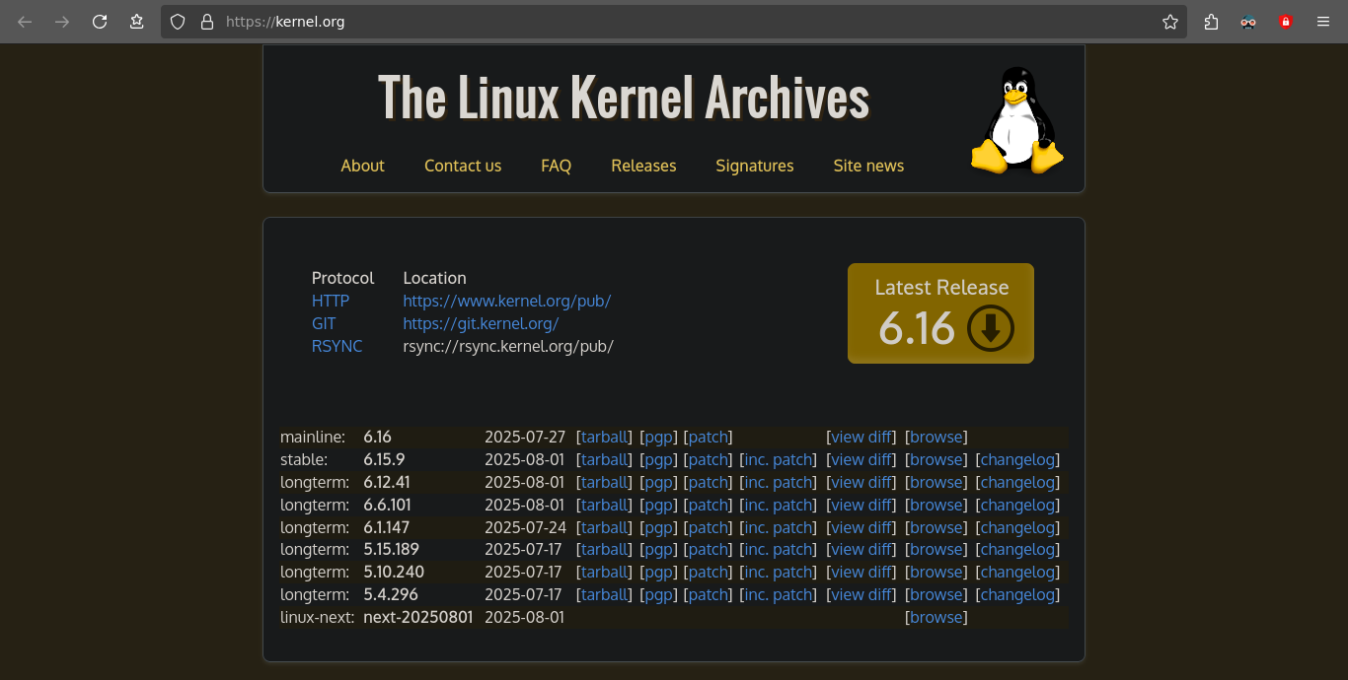
Task: Open https://git.kernel.org/ link
Action: point(481,323)
